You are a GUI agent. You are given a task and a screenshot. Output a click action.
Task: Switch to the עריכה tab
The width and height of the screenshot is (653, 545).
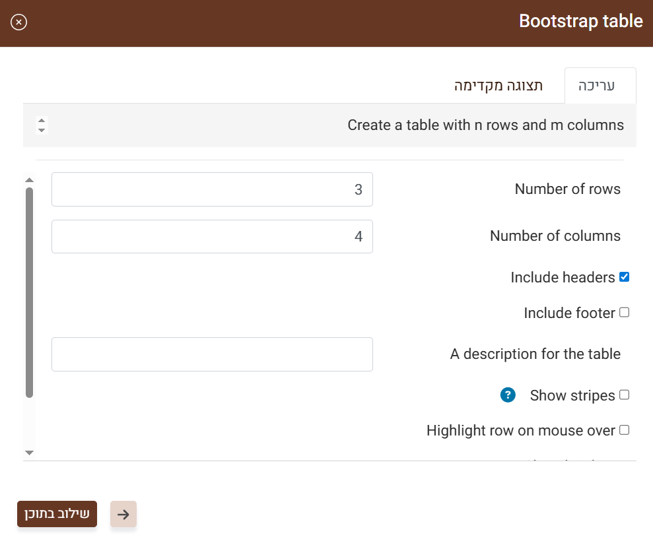click(x=600, y=86)
